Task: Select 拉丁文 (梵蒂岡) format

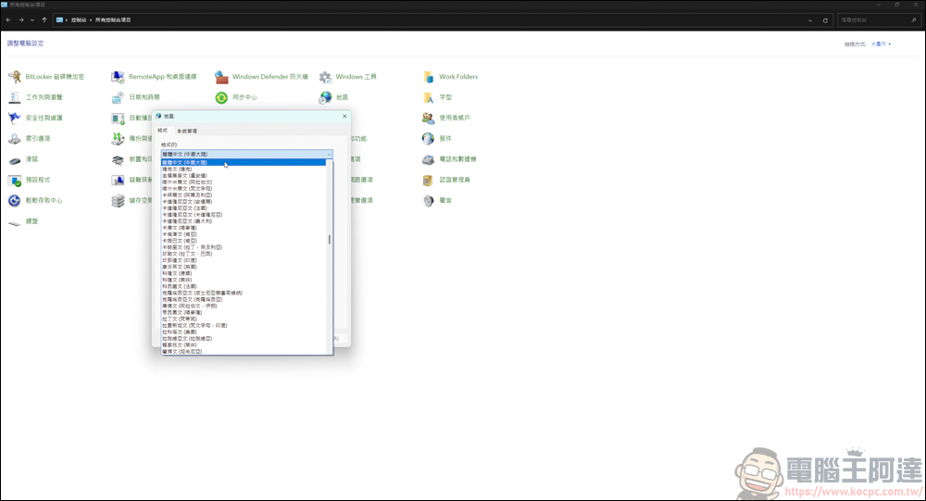Action: pos(244,319)
